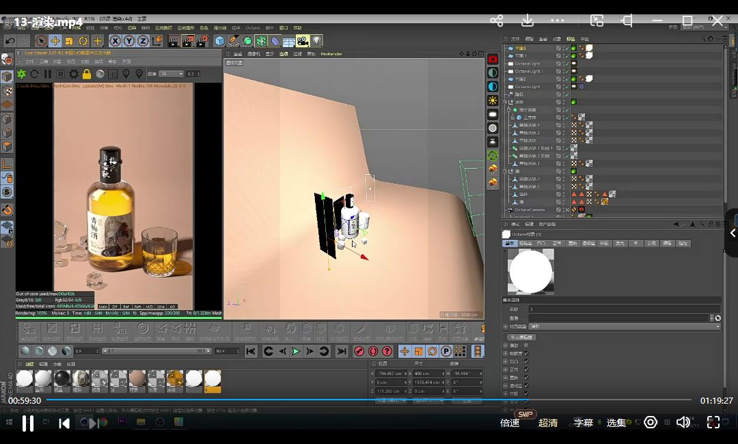The image size is (738, 444).
Task: Switch to Polygons mode in left palette
Action: [7, 147]
